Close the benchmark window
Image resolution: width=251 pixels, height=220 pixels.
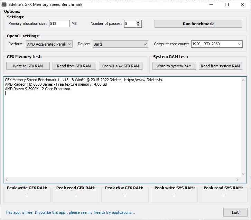242,4
